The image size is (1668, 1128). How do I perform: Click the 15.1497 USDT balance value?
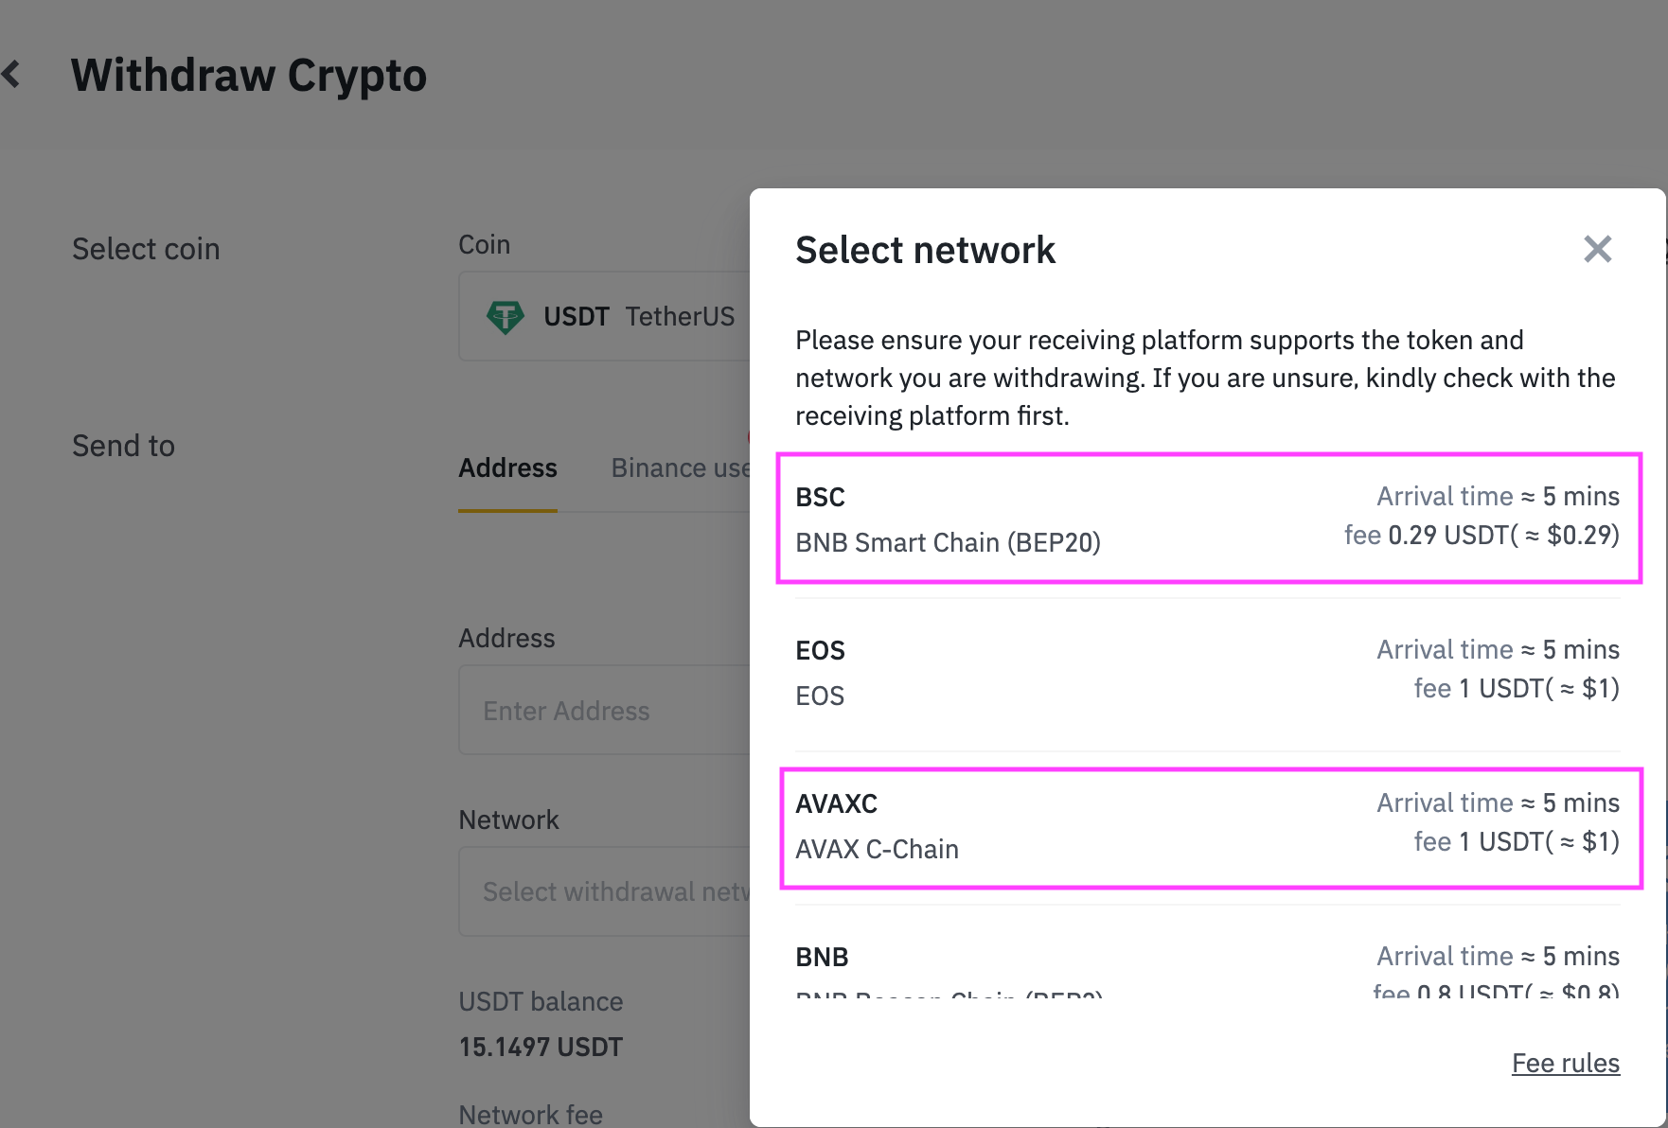[541, 1048]
